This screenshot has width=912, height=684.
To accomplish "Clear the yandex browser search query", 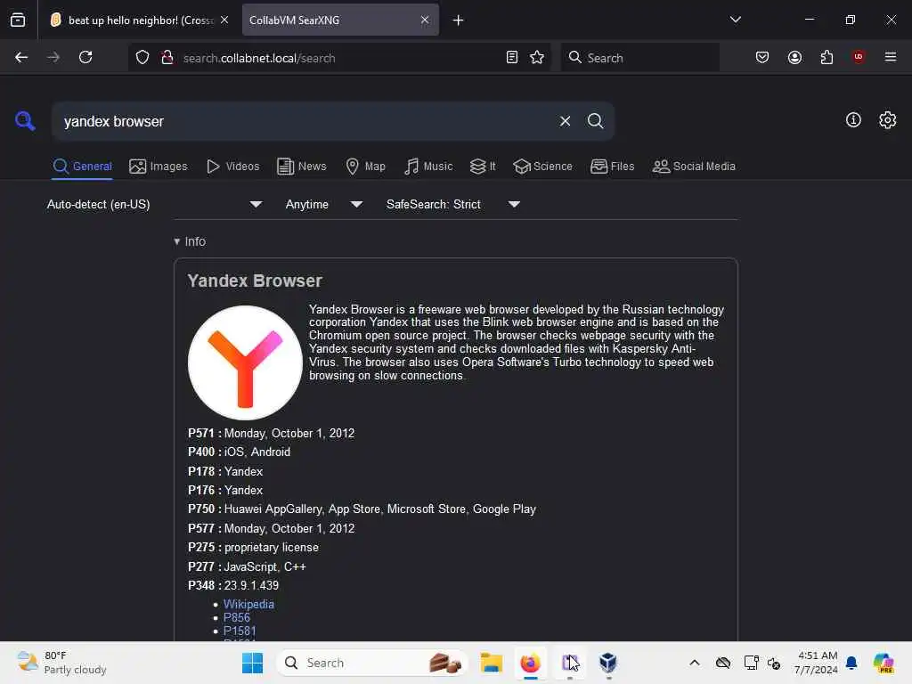I will (565, 121).
